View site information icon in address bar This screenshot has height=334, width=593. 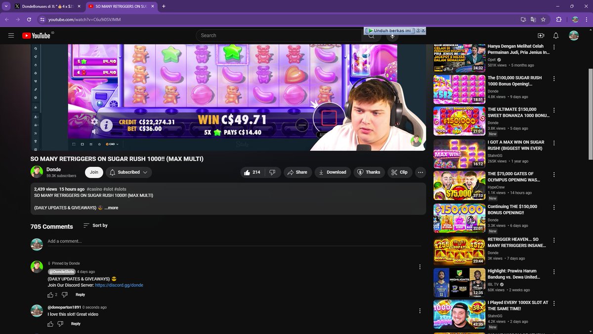click(x=42, y=19)
